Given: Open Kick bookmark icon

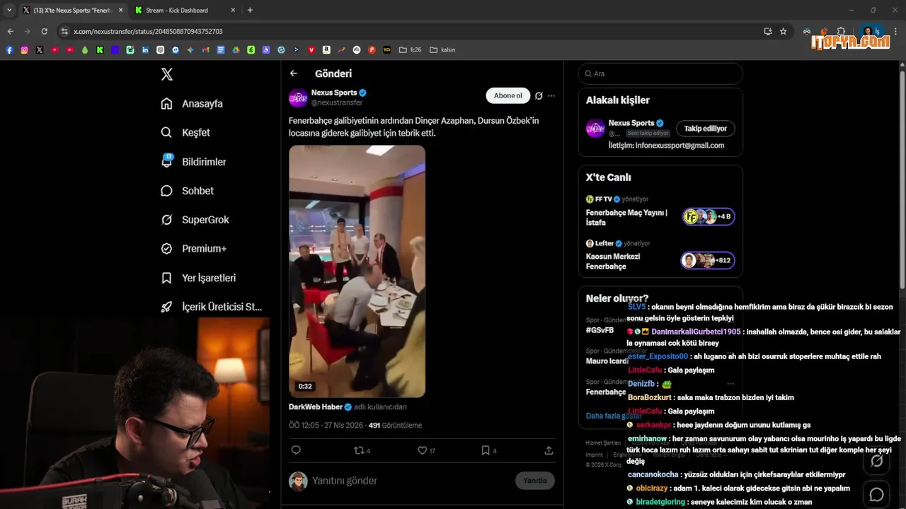Looking at the screenshot, I should click(100, 49).
